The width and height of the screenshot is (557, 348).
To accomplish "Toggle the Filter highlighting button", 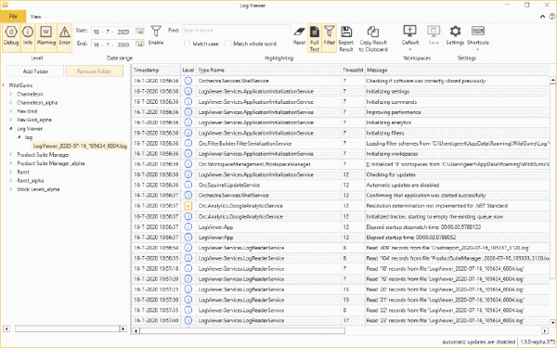I will pos(330,38).
